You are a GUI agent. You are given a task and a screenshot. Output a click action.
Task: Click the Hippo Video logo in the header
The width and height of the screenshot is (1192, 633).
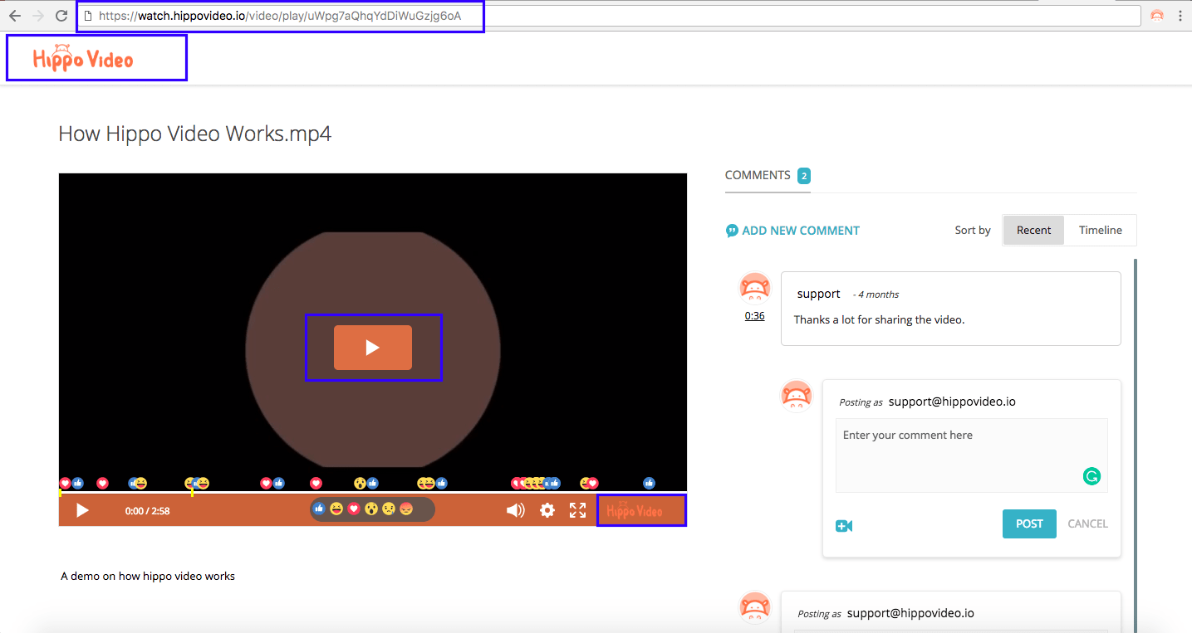click(82, 56)
